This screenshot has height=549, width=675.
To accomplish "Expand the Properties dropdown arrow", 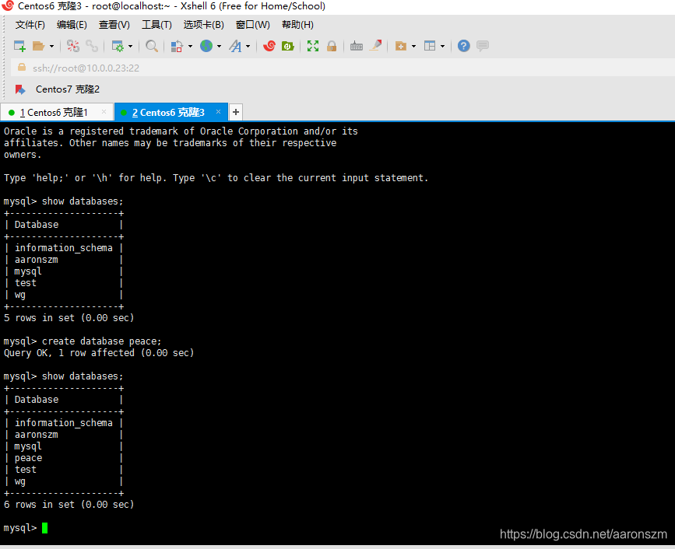I will click(x=131, y=46).
